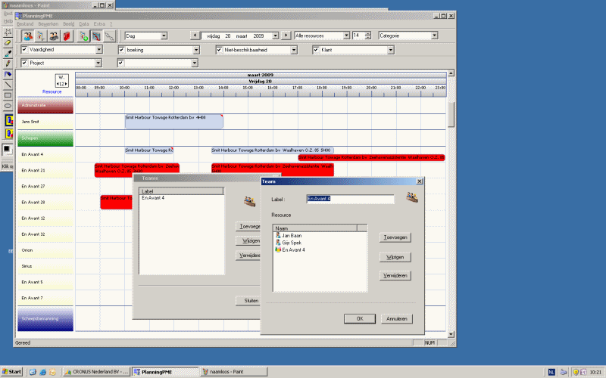Image resolution: width=606 pixels, height=378 pixels.
Task: Go to next day with the right date arrow
Action: (x=286, y=36)
